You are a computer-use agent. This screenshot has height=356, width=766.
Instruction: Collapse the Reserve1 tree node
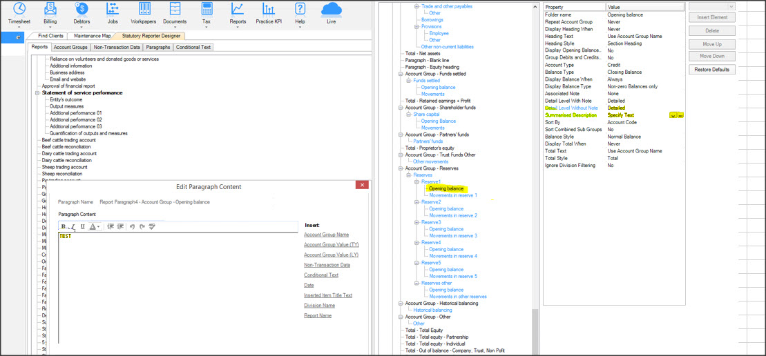417,181
